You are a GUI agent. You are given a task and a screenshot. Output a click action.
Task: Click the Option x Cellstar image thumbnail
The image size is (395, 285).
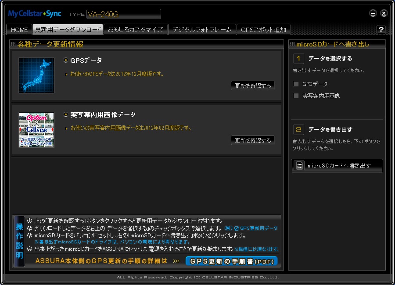36,130
